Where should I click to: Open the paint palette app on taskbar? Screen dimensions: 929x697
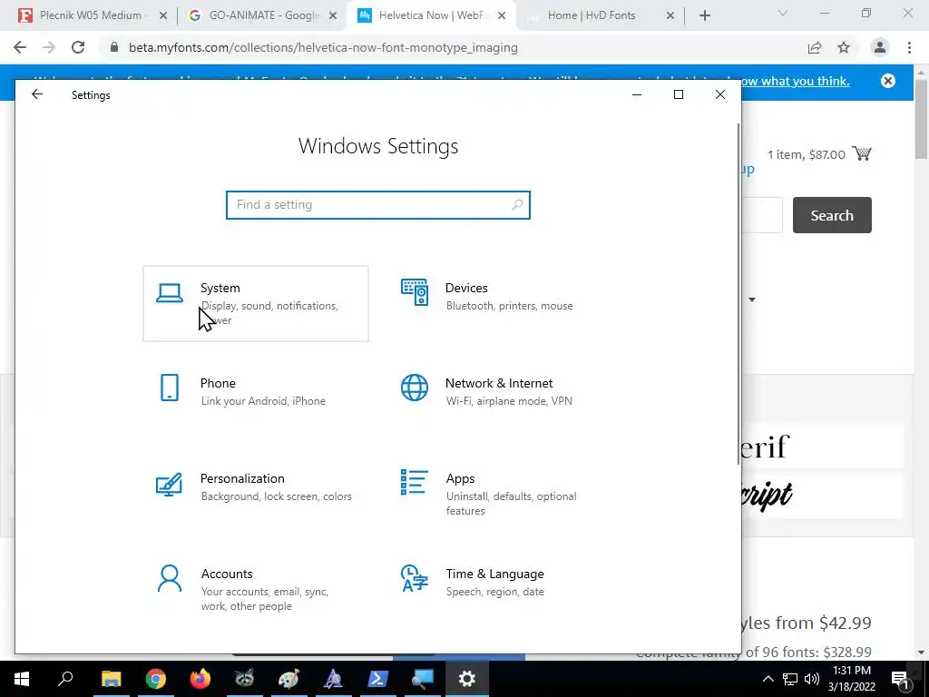tap(288, 679)
